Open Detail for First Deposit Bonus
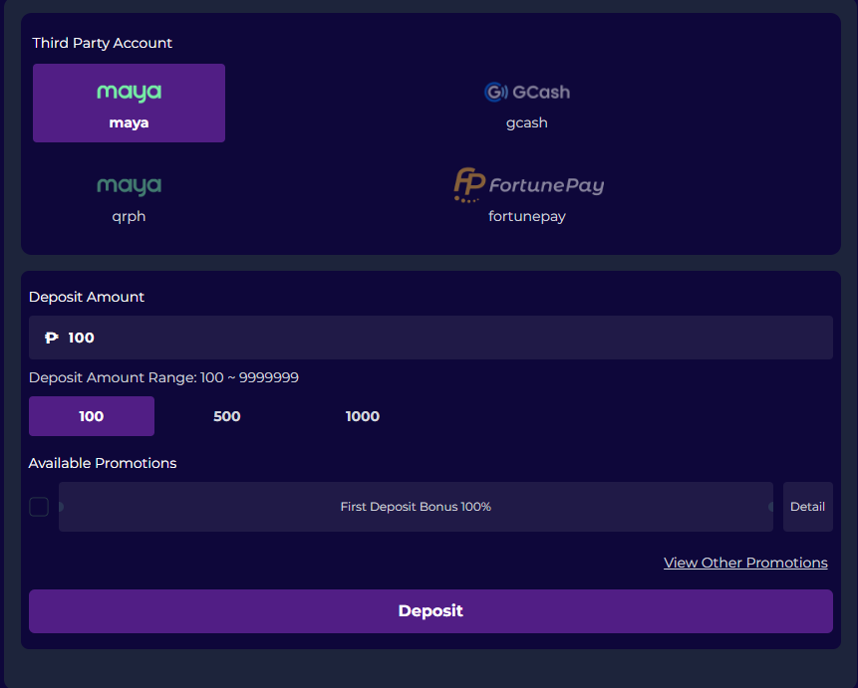The height and width of the screenshot is (688, 858). 807,507
